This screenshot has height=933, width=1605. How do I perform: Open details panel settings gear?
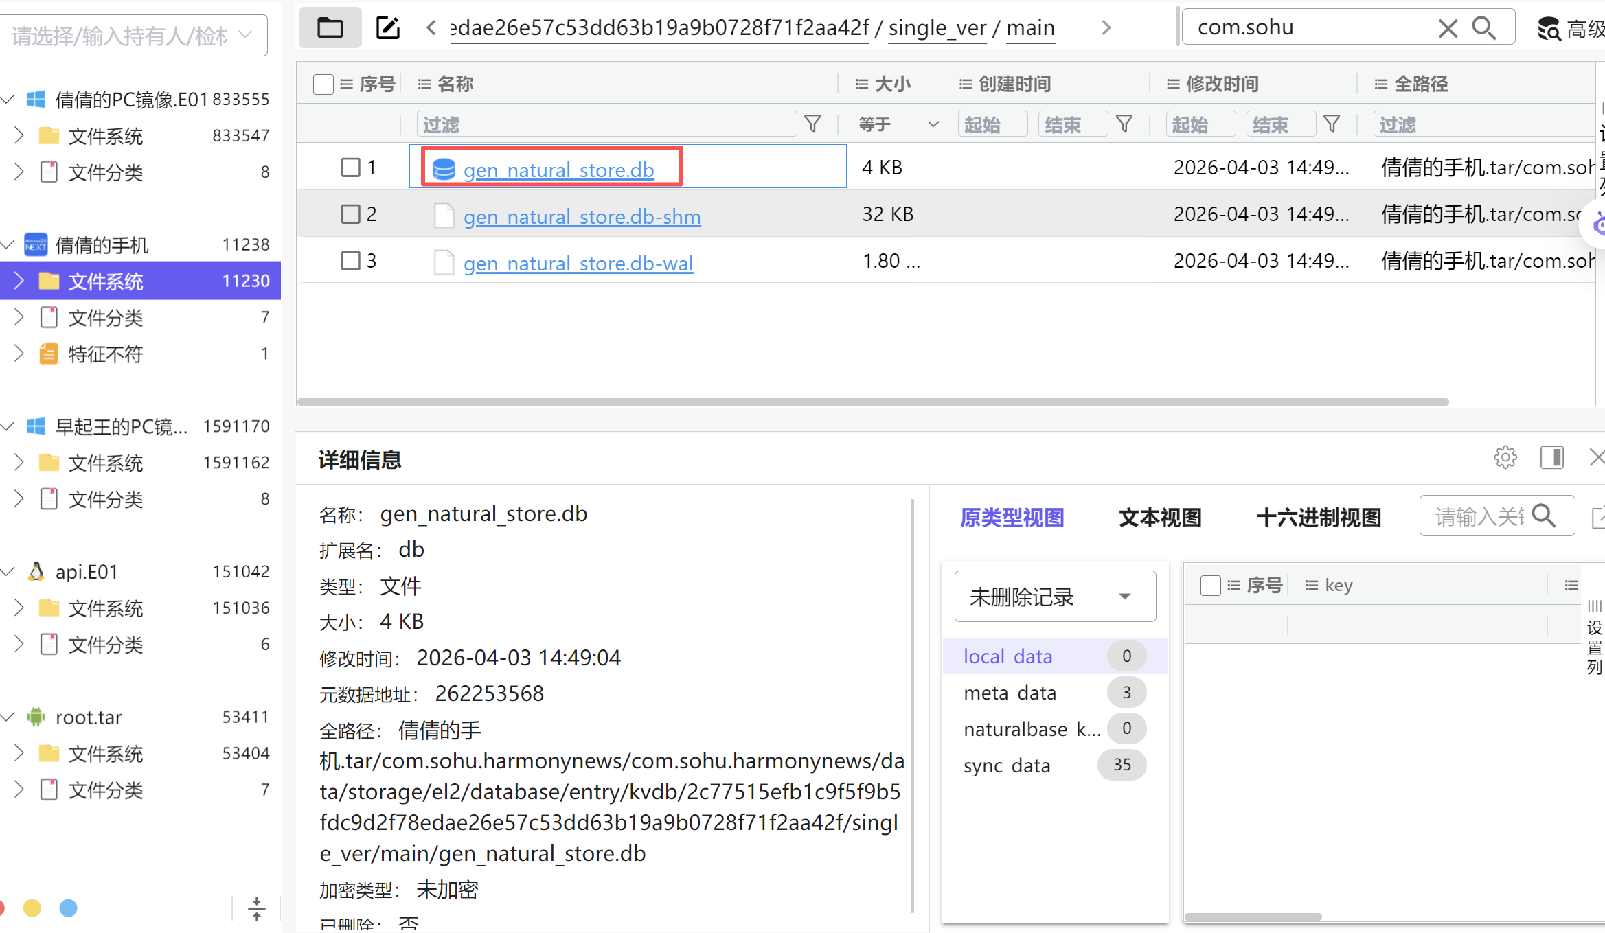pyautogui.click(x=1505, y=457)
